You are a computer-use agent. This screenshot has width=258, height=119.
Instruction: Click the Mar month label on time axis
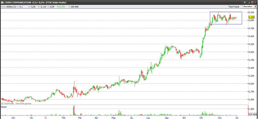pos(80,118)
